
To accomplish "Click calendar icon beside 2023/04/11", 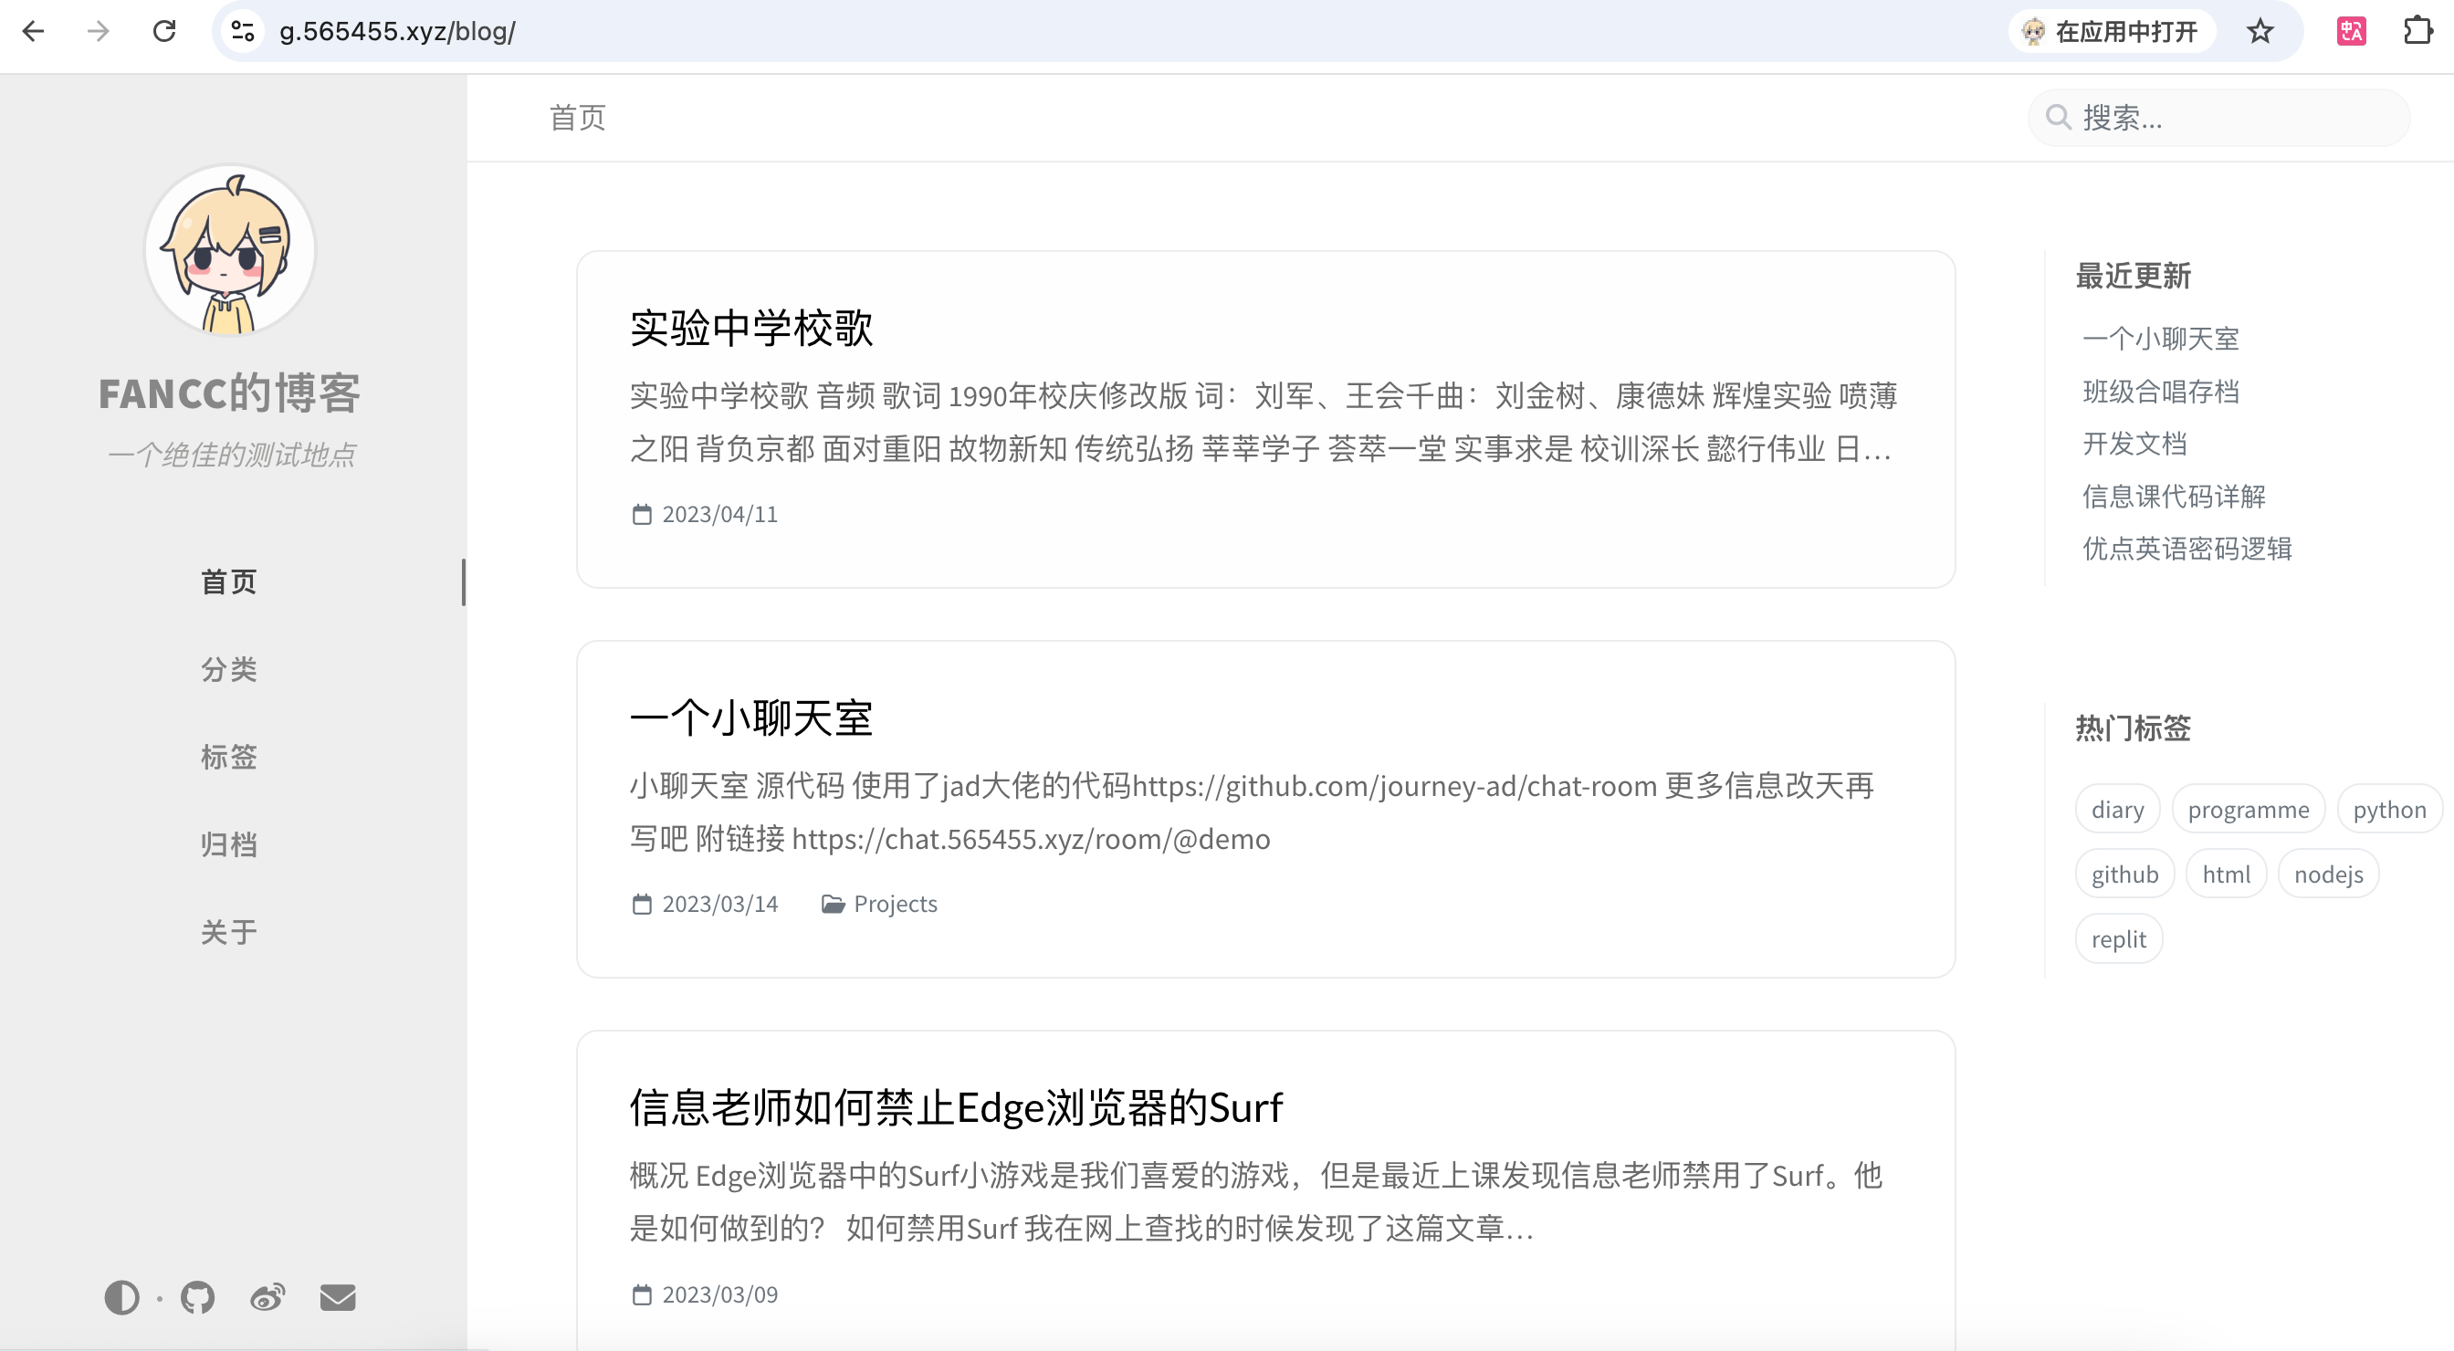I will click(642, 515).
